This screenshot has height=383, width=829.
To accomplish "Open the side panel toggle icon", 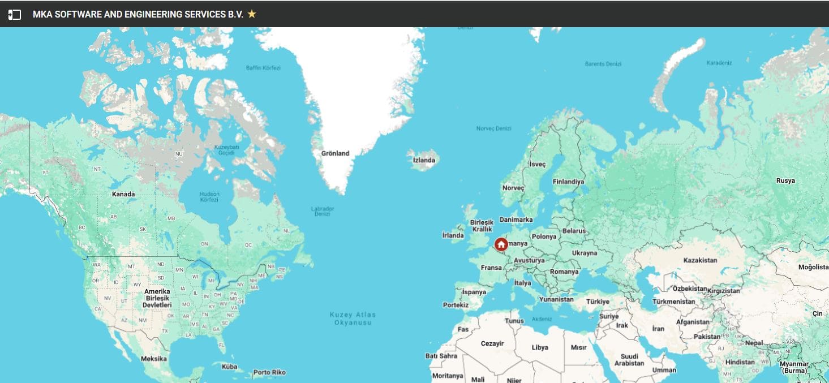I will 15,14.
